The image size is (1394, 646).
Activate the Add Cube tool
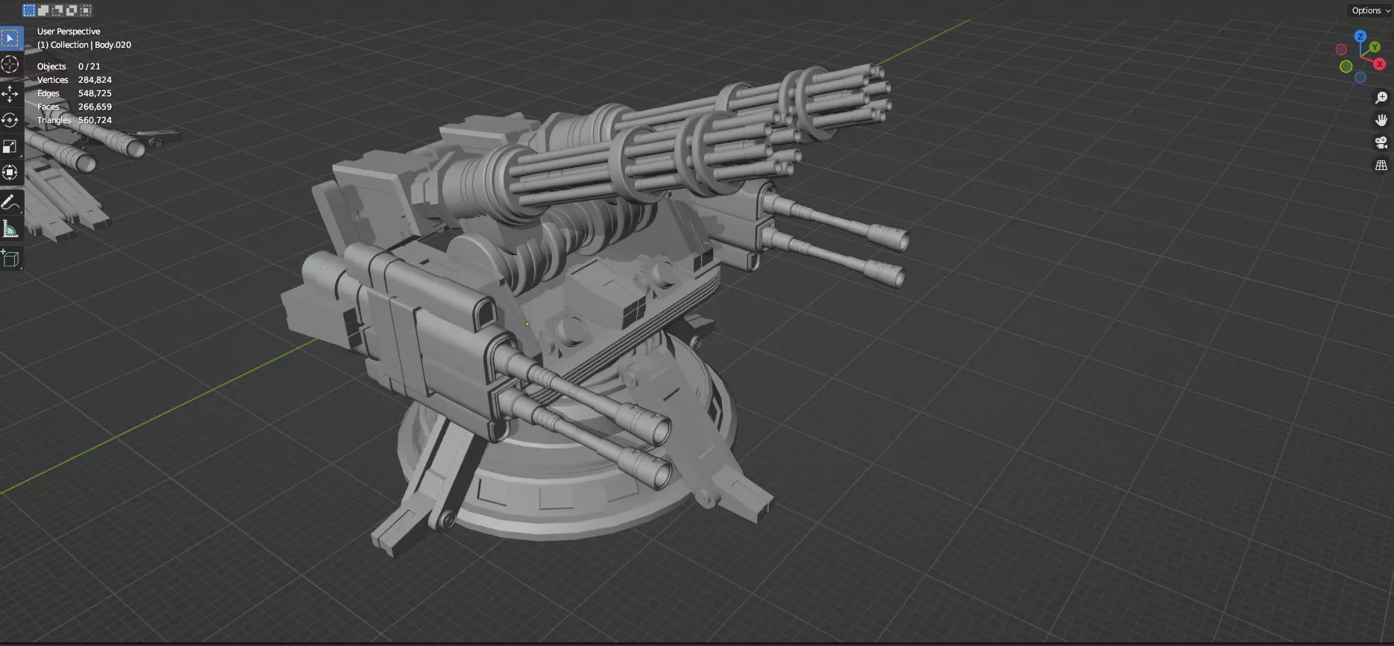pyautogui.click(x=10, y=258)
